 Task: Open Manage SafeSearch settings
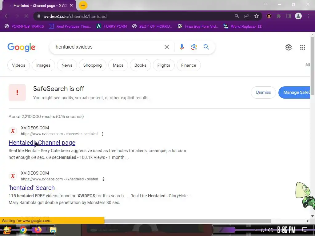[294, 92]
